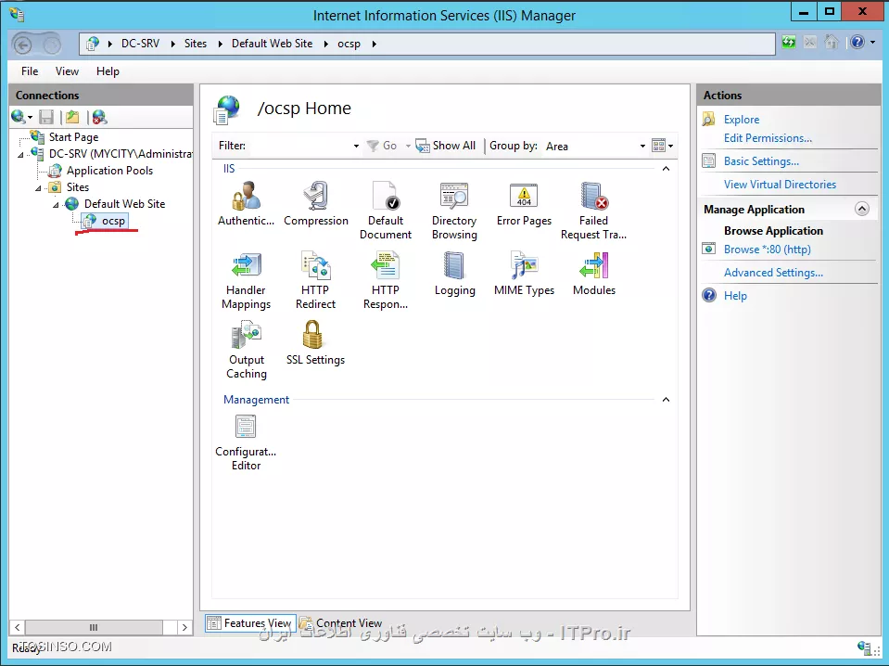Open Advanced Settings link
The height and width of the screenshot is (666, 889).
(773, 273)
